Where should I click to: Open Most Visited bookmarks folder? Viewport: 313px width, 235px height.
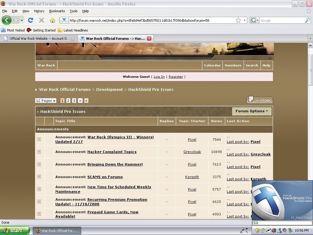pos(13,30)
